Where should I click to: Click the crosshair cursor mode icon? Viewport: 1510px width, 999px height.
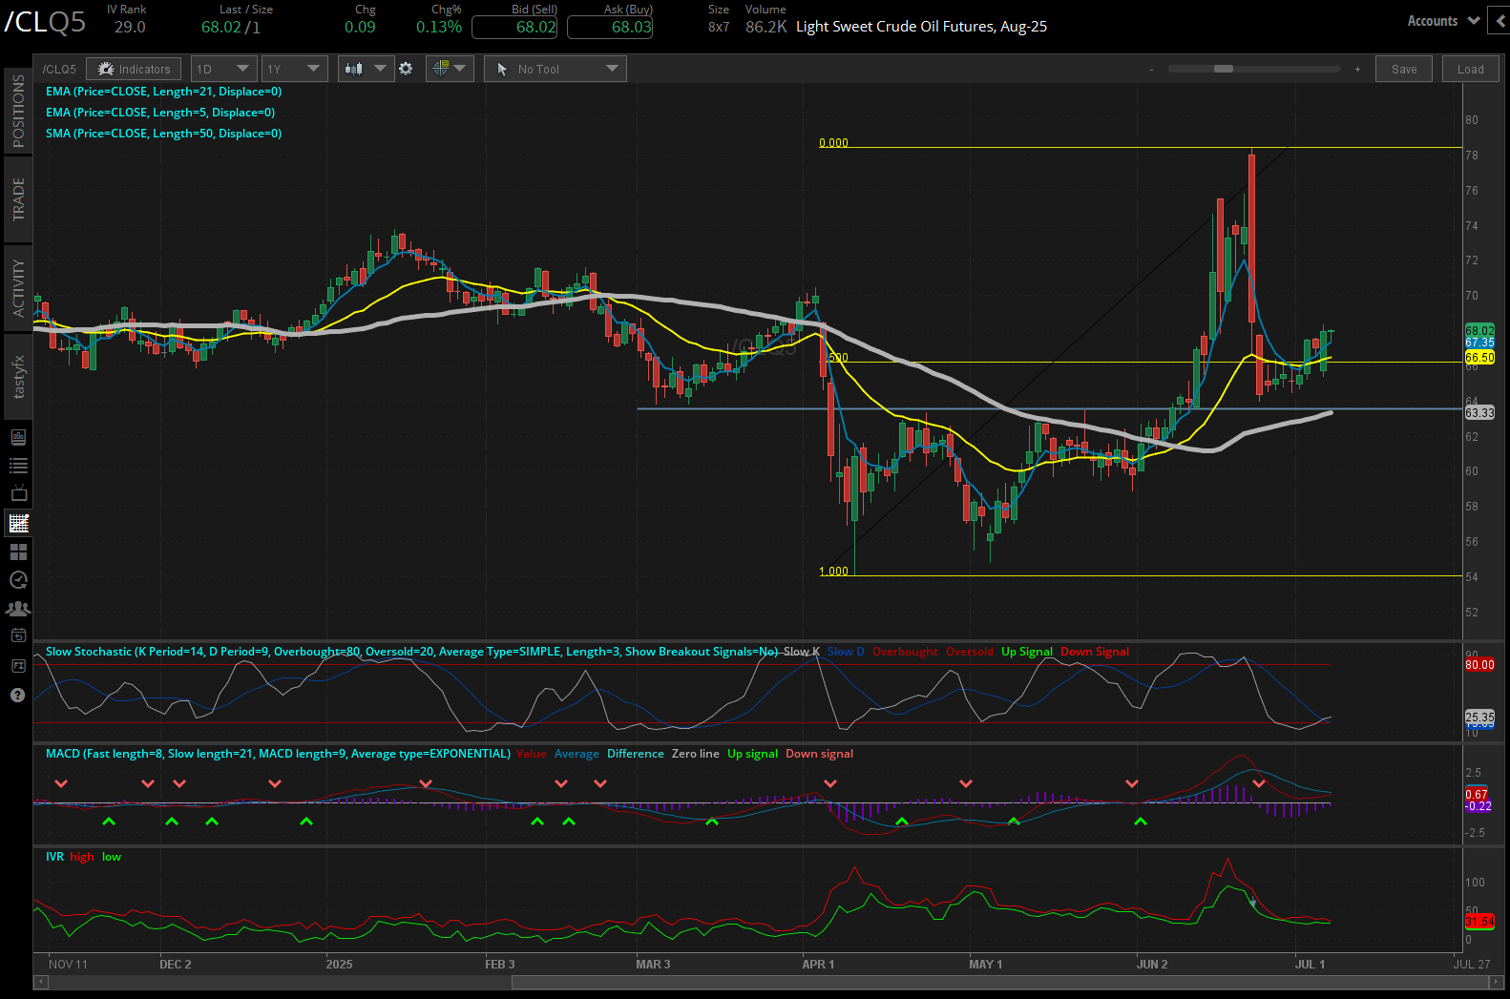point(440,69)
